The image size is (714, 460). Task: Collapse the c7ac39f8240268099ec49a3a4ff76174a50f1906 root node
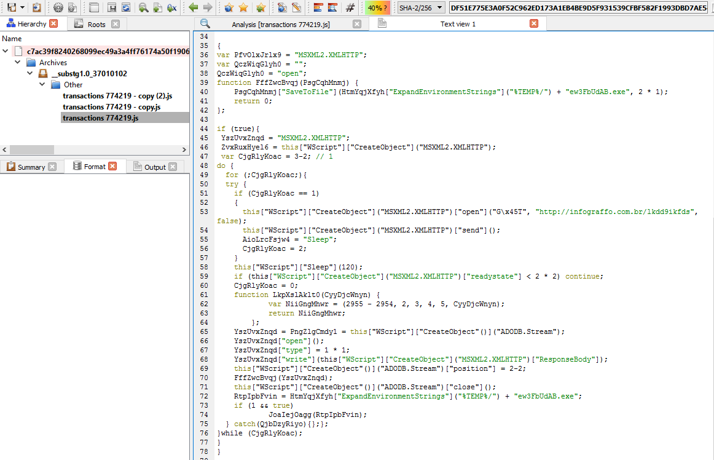coord(6,51)
